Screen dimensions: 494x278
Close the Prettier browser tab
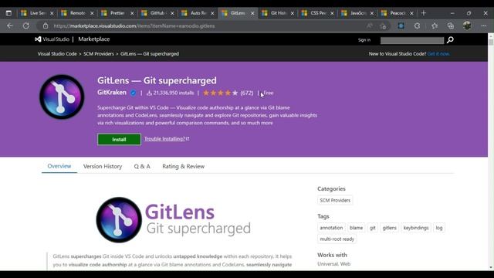click(x=132, y=13)
